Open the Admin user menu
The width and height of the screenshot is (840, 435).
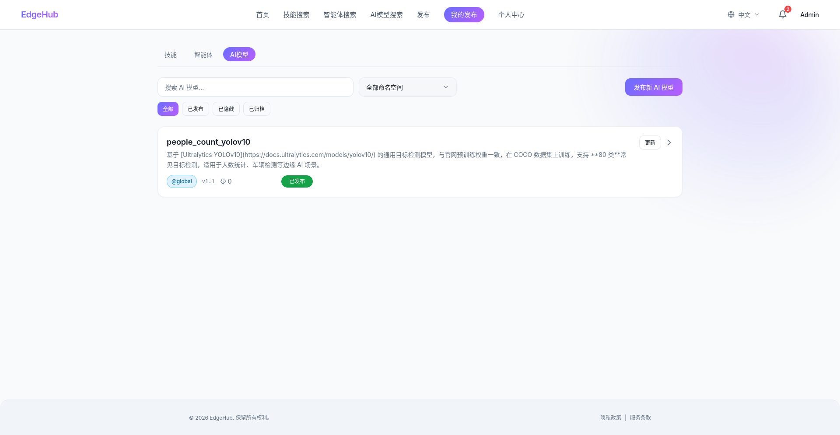point(809,15)
